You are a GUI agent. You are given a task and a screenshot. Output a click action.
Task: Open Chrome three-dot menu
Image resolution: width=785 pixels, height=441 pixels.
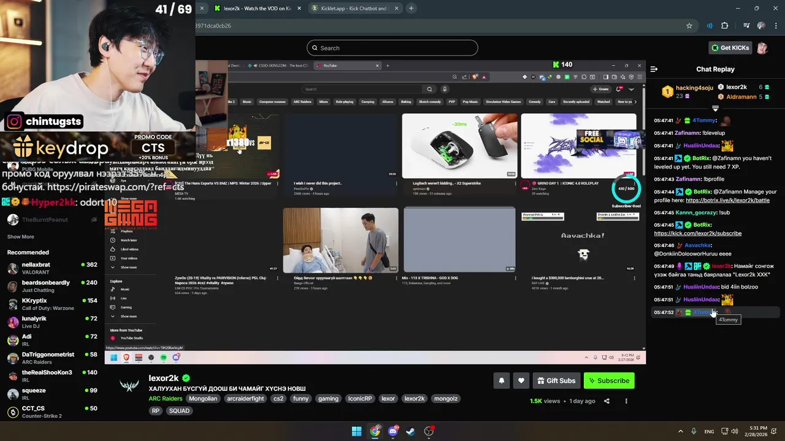coord(776,26)
